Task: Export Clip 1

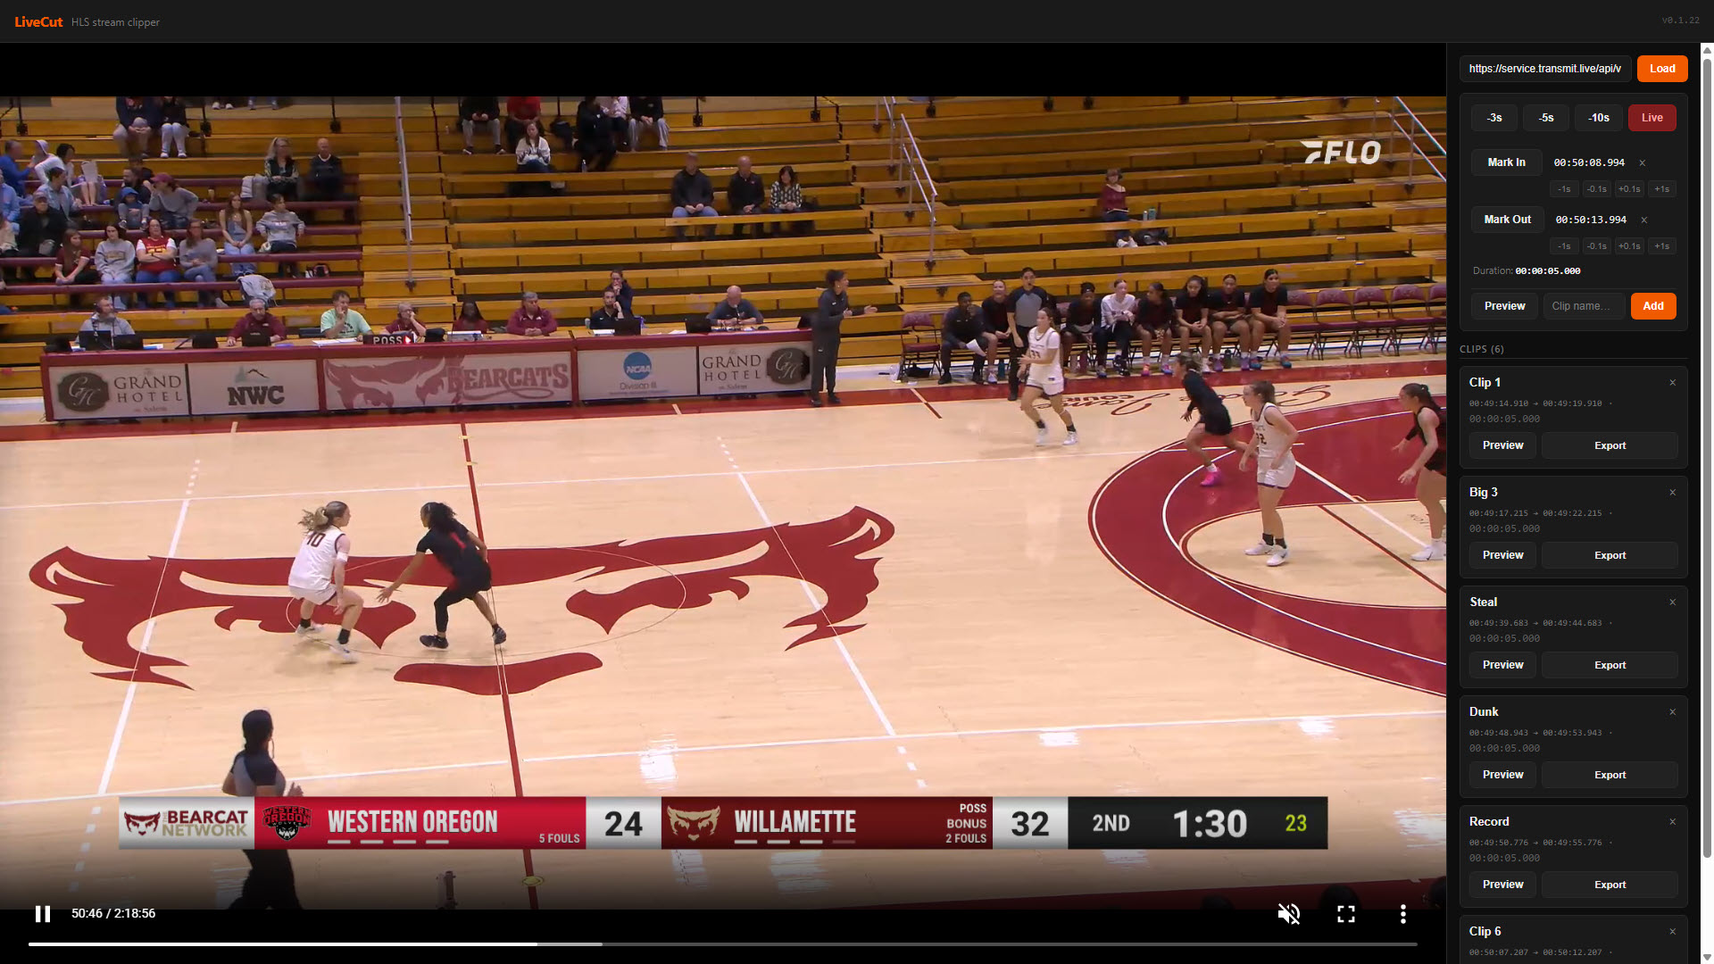Action: click(x=1610, y=445)
